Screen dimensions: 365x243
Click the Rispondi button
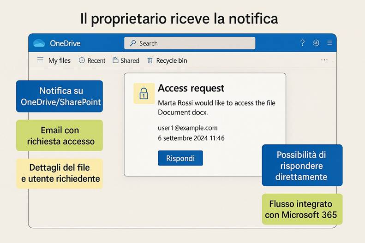[x=180, y=158]
